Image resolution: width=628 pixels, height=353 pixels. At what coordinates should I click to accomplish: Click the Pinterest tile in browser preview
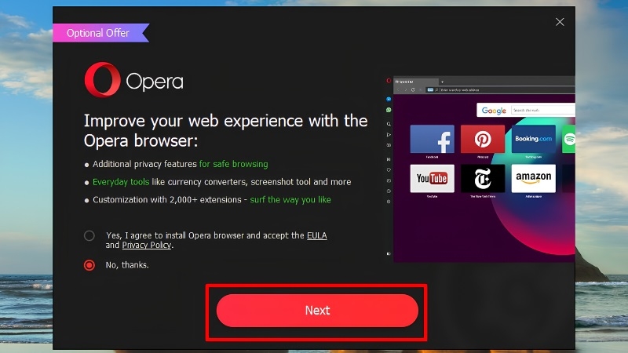(483, 139)
